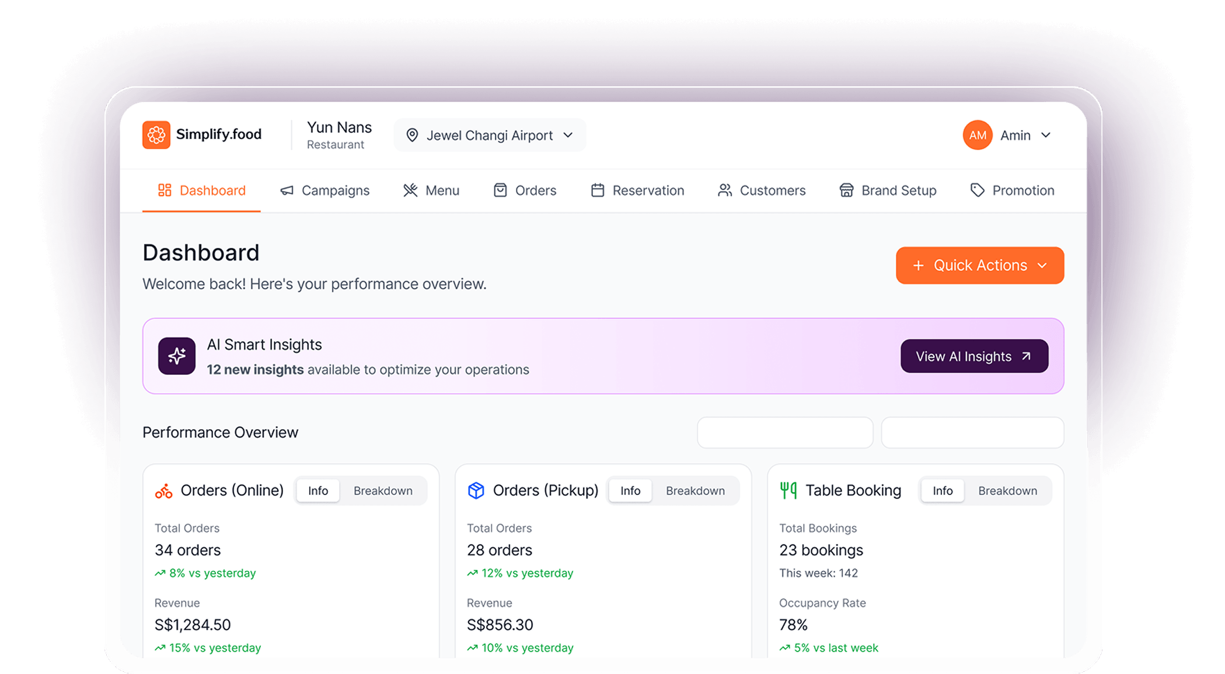Click the first empty filter field
The image size is (1225, 674).
click(785, 433)
